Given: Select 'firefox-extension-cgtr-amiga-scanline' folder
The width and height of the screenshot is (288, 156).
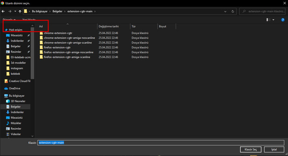Looking at the screenshot, I should 67,57.
